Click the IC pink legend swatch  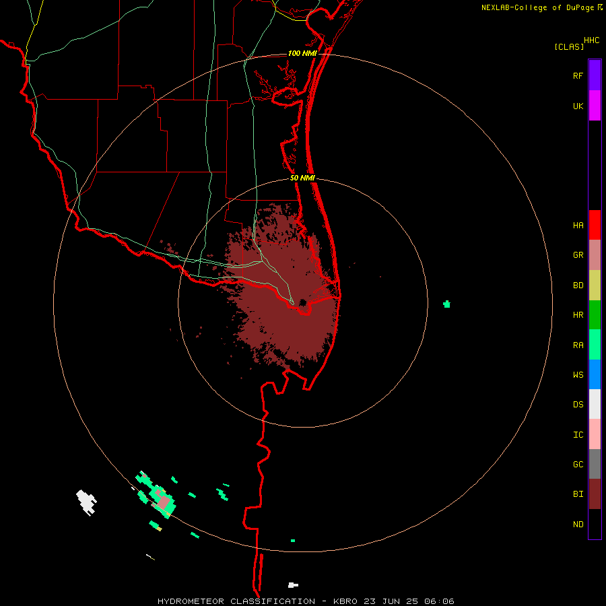595,434
